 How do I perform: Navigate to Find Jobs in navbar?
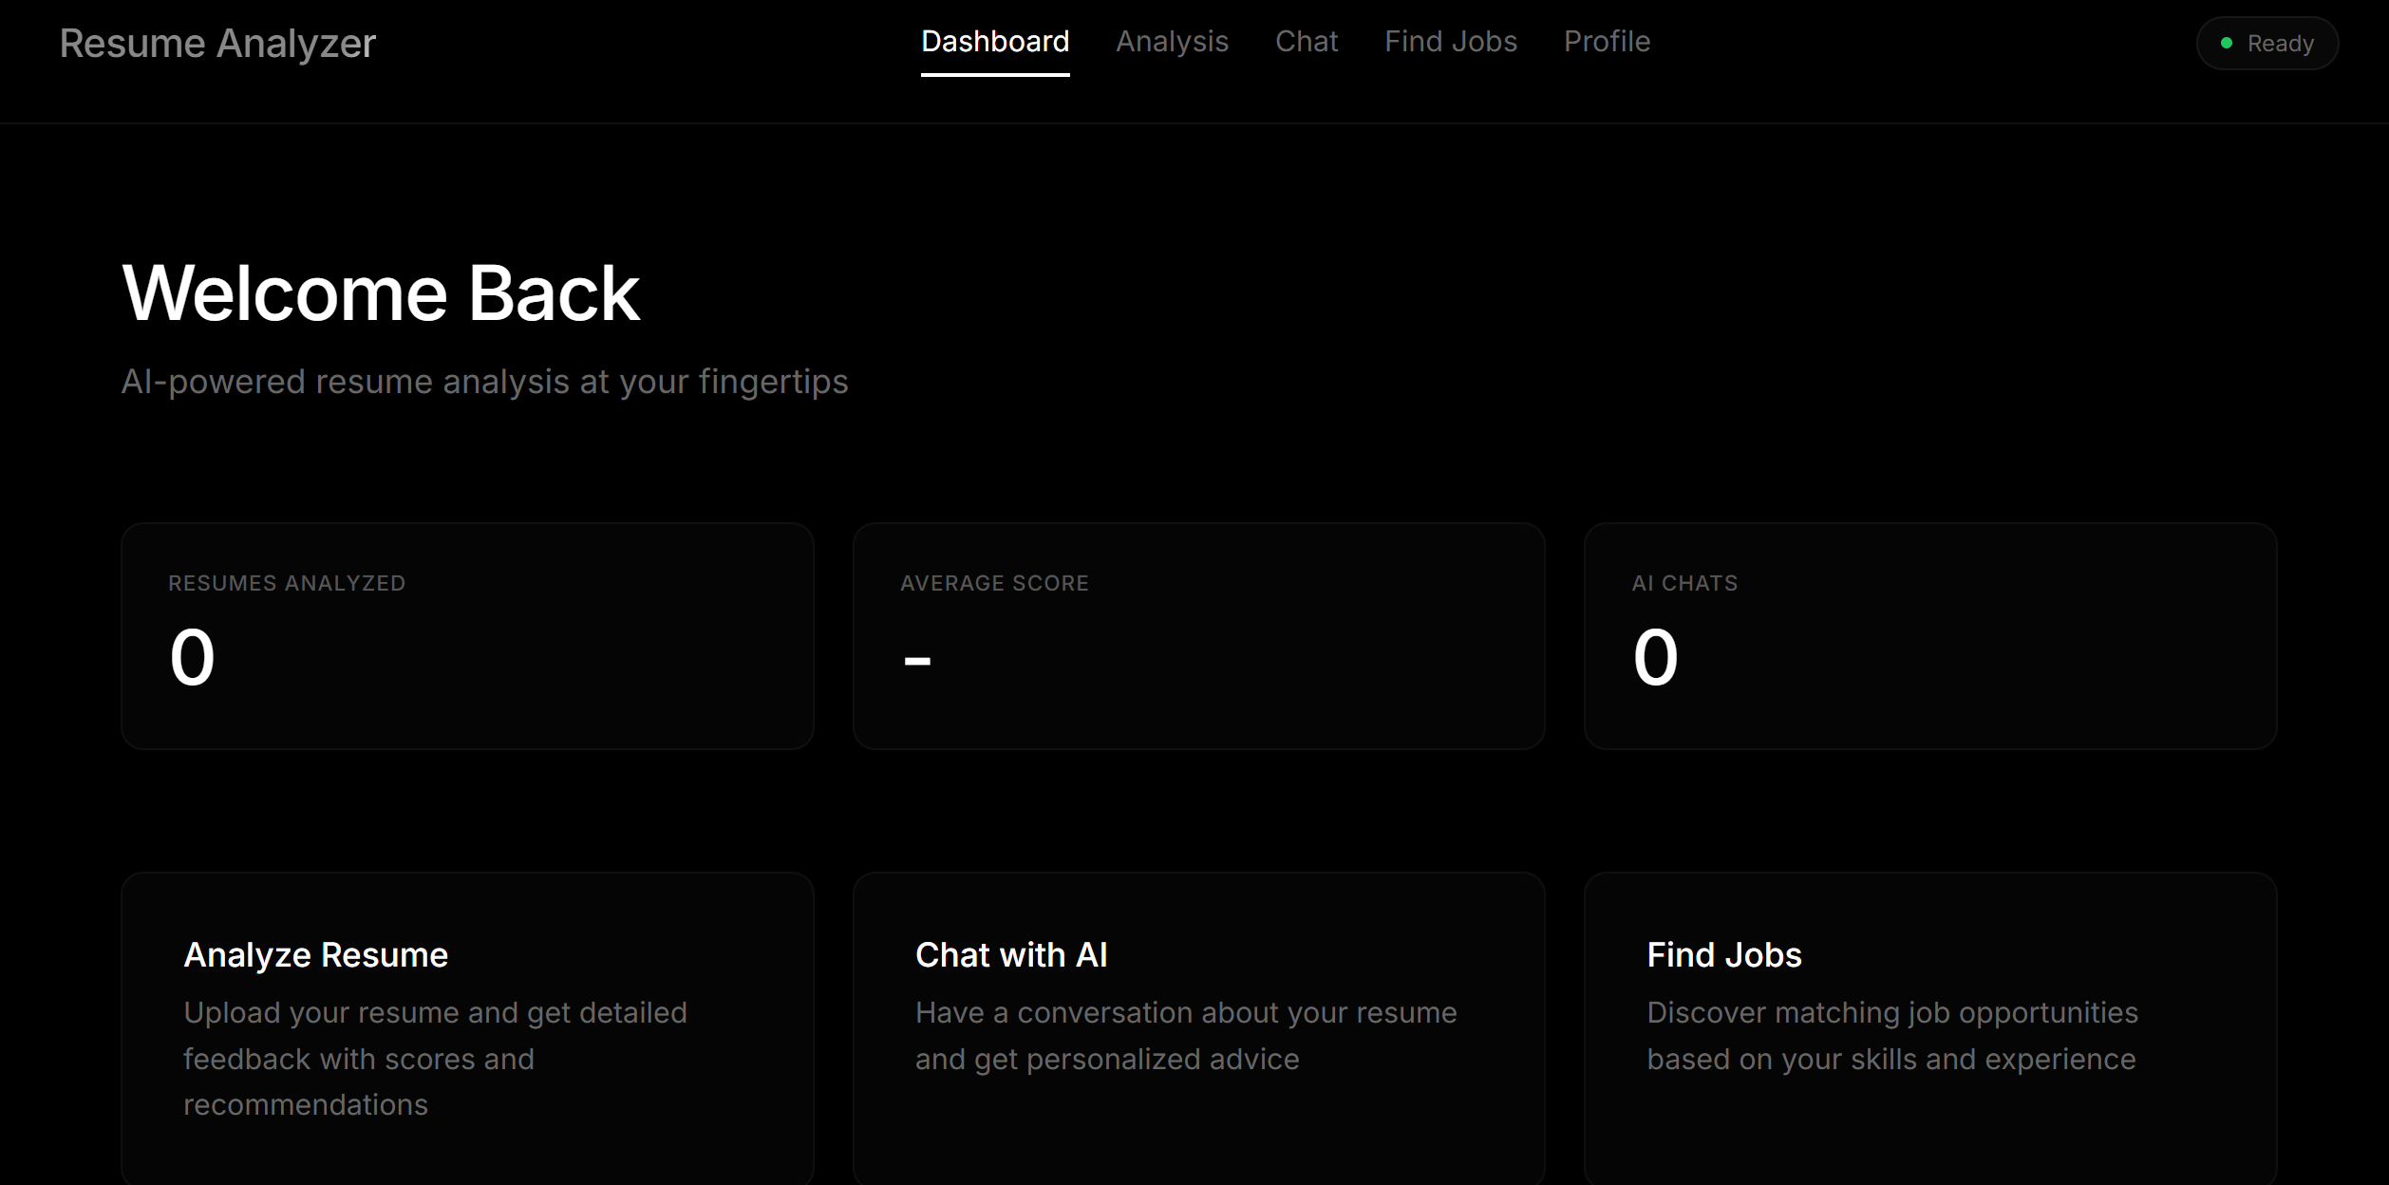tap(1450, 42)
